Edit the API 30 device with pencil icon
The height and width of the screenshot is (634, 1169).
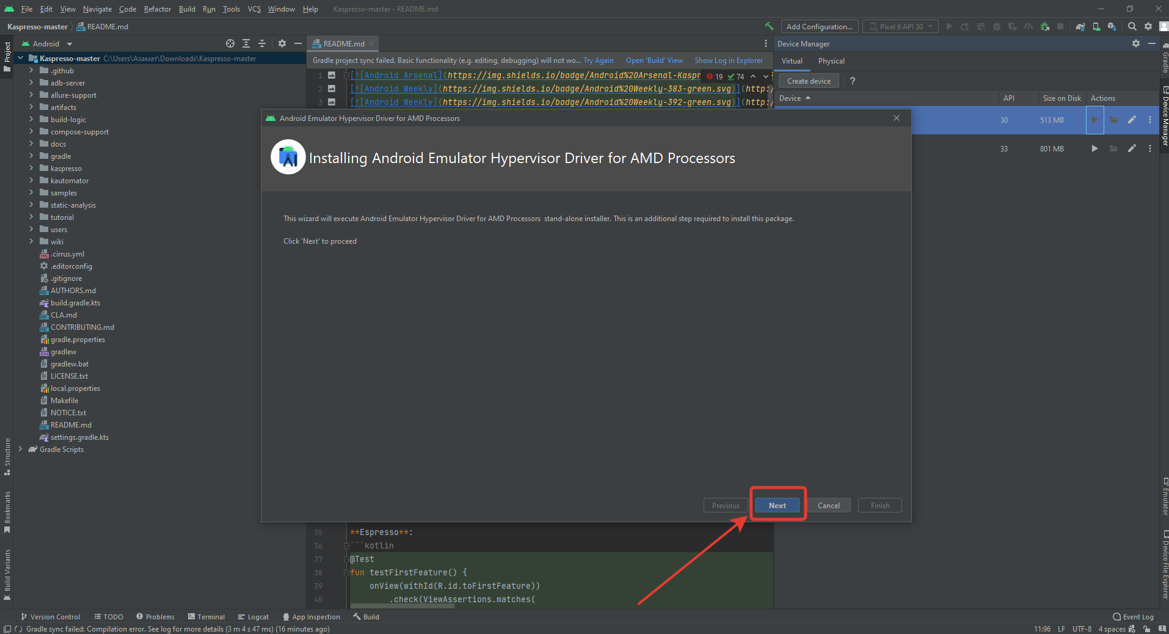coord(1132,120)
